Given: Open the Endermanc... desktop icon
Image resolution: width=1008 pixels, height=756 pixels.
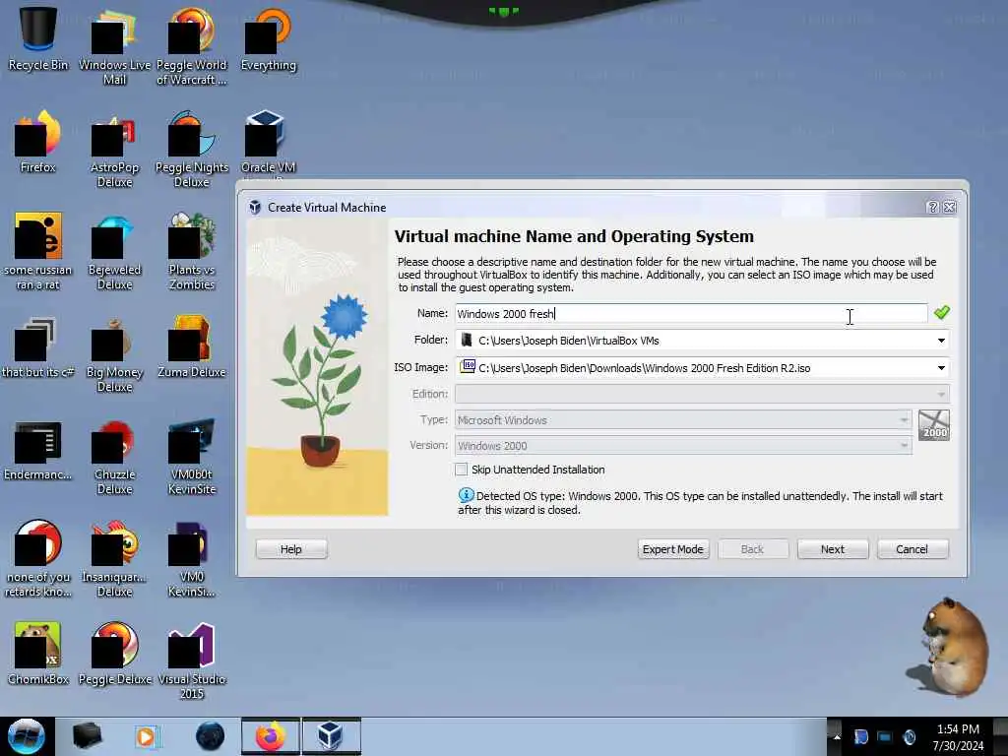Looking at the screenshot, I should tap(38, 450).
